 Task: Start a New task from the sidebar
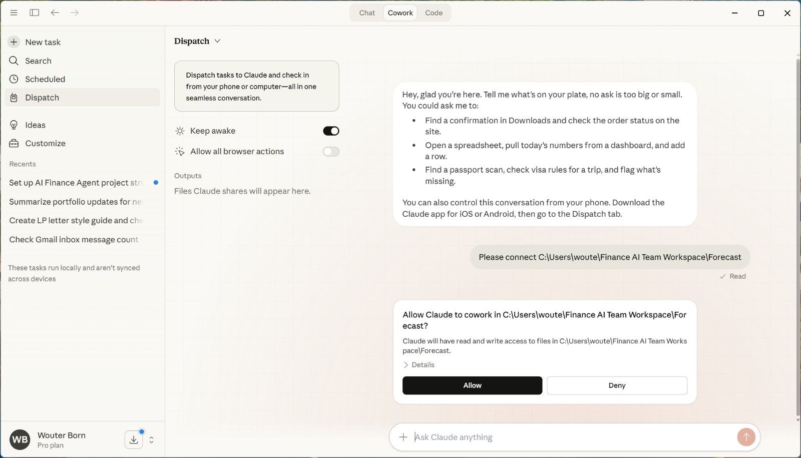[x=43, y=42]
